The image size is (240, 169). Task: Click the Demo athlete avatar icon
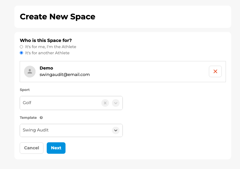coord(30,72)
